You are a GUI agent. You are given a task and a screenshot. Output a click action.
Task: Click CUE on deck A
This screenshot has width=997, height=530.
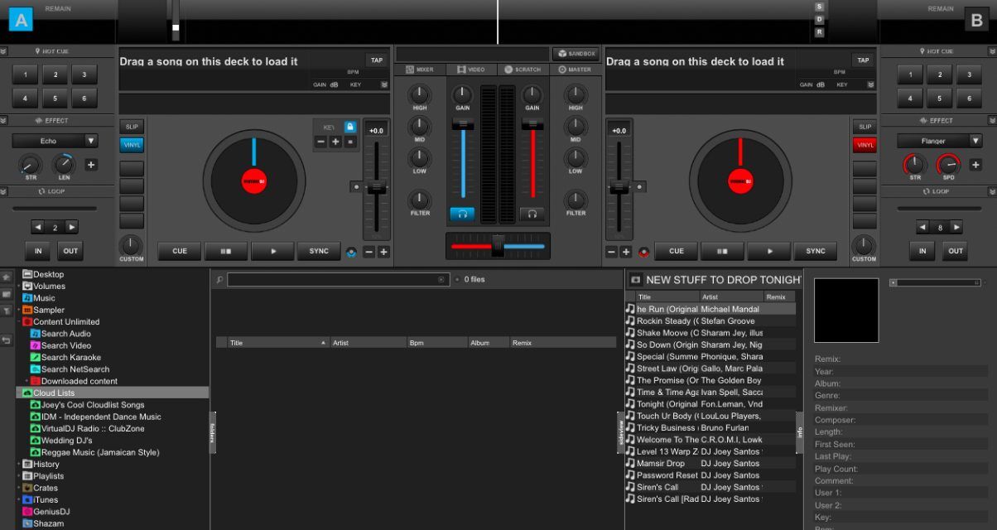(x=180, y=251)
